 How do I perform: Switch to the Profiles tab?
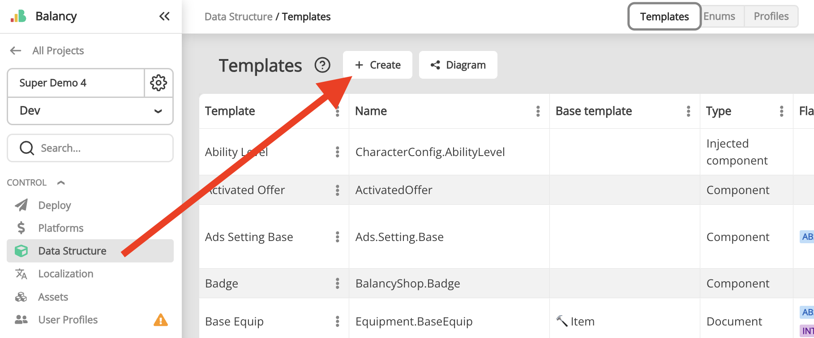[x=771, y=17]
